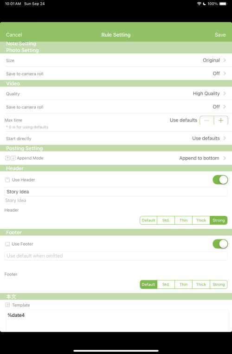Image resolution: width=232 pixels, height=354 pixels.
Task: Edit the Story Idea header field
Action: pos(116,192)
